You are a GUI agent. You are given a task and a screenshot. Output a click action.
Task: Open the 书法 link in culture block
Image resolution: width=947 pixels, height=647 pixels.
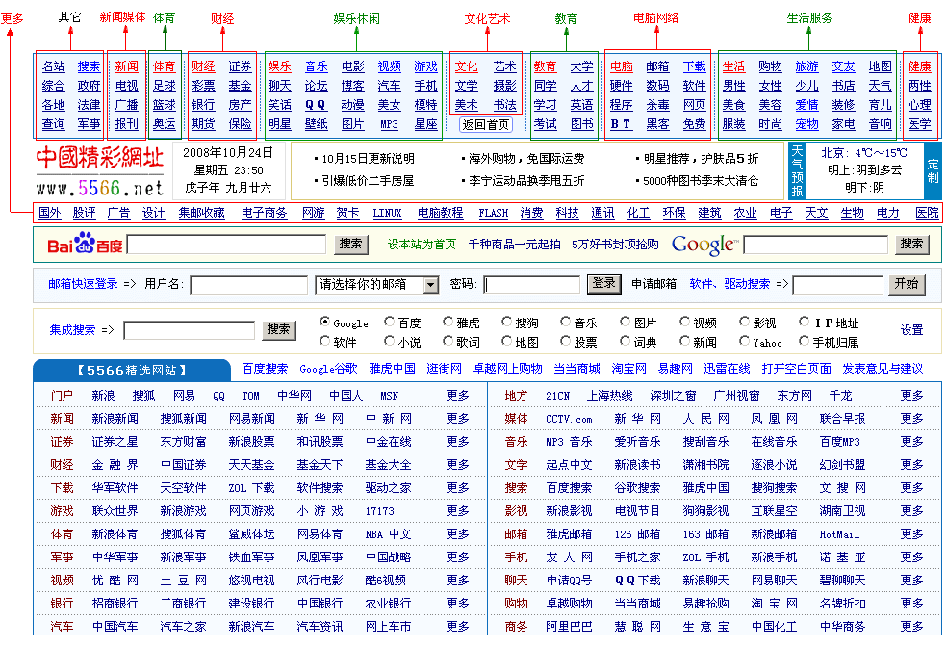505,105
